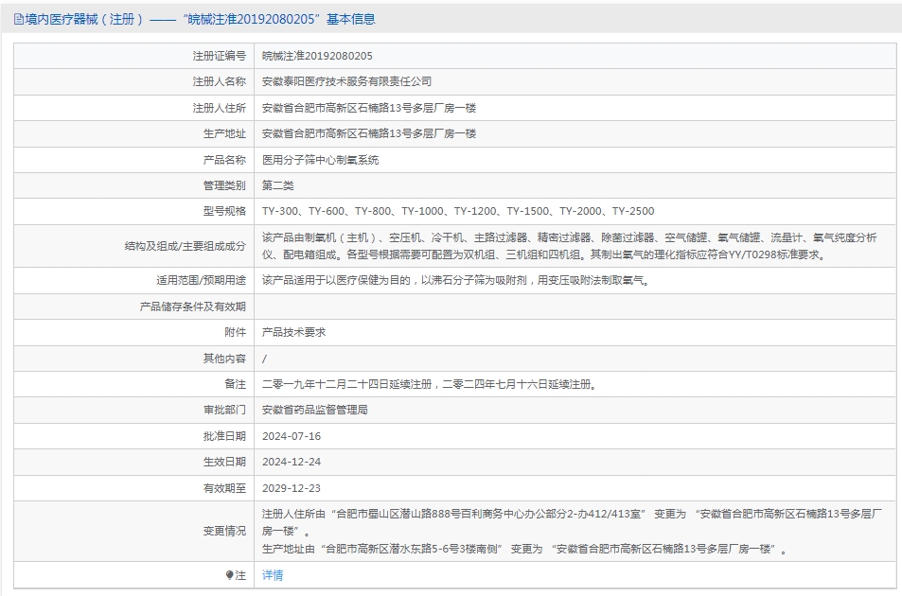Click the bullet icon beside the 注 label

pyautogui.click(x=229, y=575)
